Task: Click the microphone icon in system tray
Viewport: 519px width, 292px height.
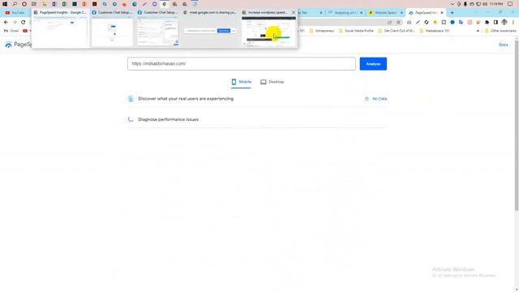Action: pyautogui.click(x=465, y=4)
